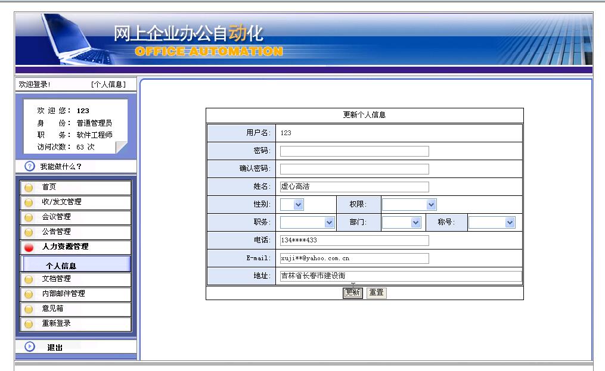605x371 pixels.
Task: Focus the 密码 input field
Action: pos(354,151)
